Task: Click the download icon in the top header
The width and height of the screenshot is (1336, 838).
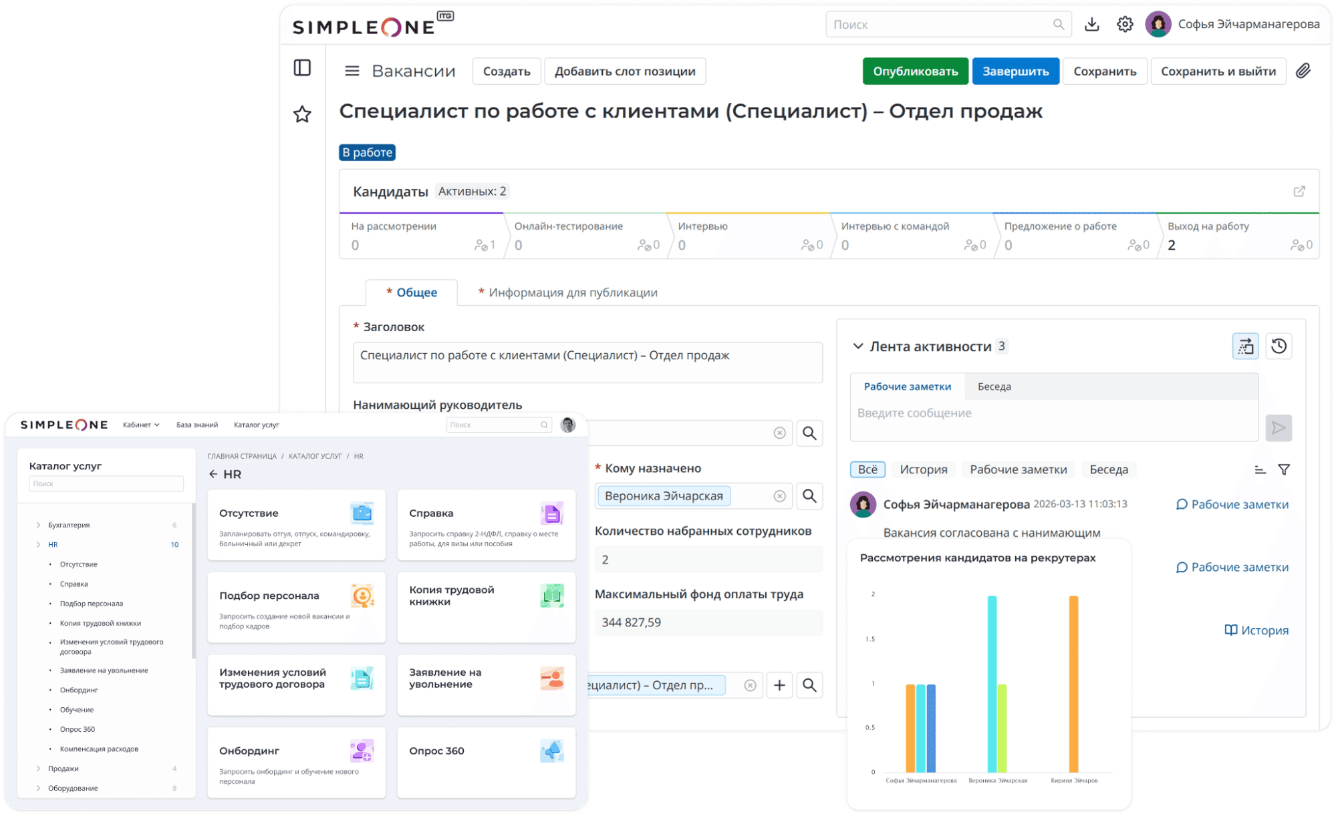Action: 1092,24
